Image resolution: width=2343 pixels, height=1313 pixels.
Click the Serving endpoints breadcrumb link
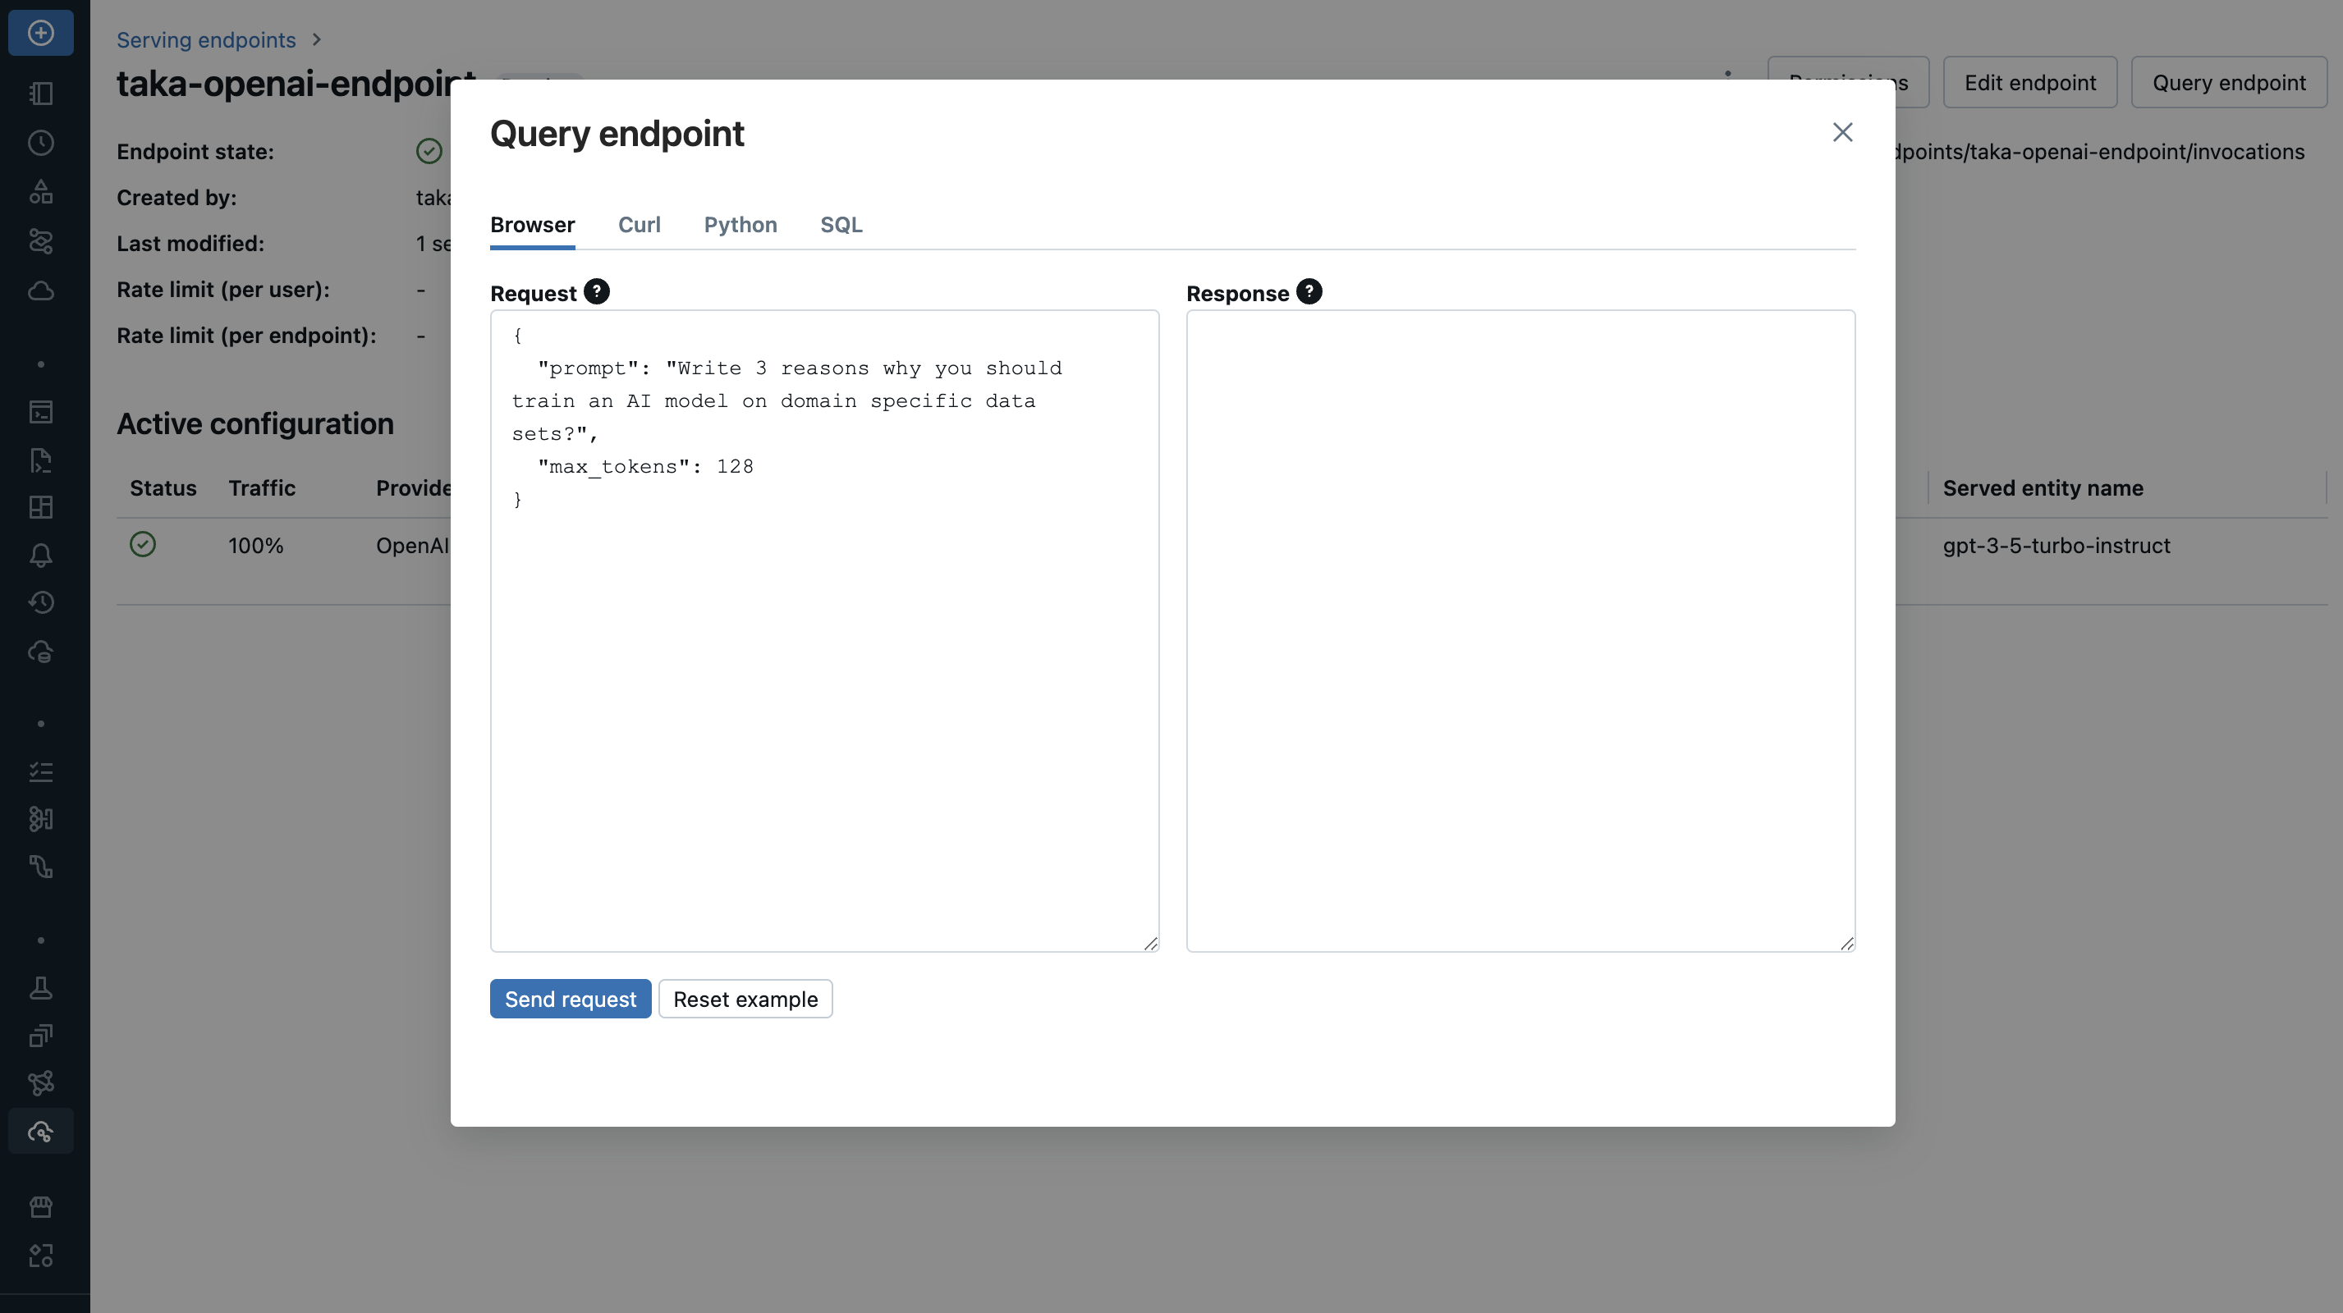click(205, 40)
